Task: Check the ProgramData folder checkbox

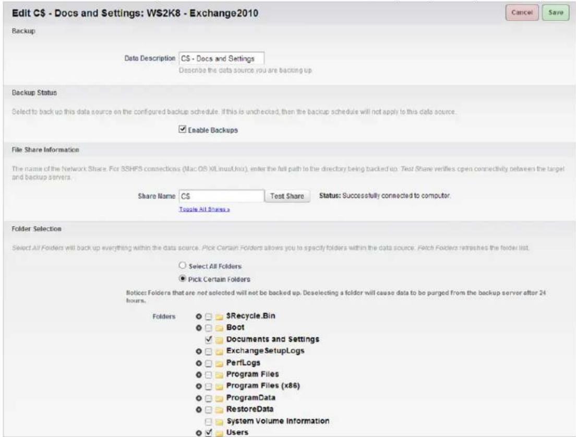Action: click(x=208, y=398)
